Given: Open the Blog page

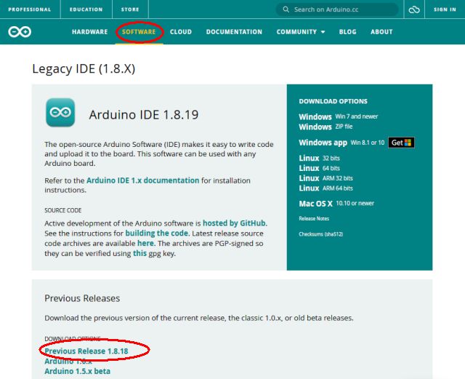Looking at the screenshot, I should [x=347, y=32].
